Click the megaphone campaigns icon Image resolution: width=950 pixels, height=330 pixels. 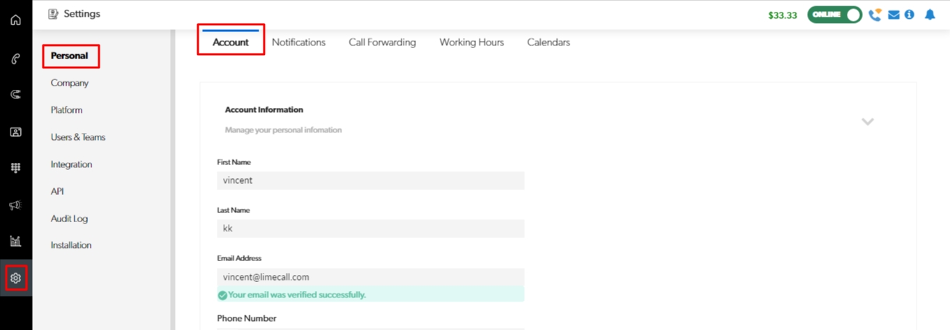pos(15,205)
